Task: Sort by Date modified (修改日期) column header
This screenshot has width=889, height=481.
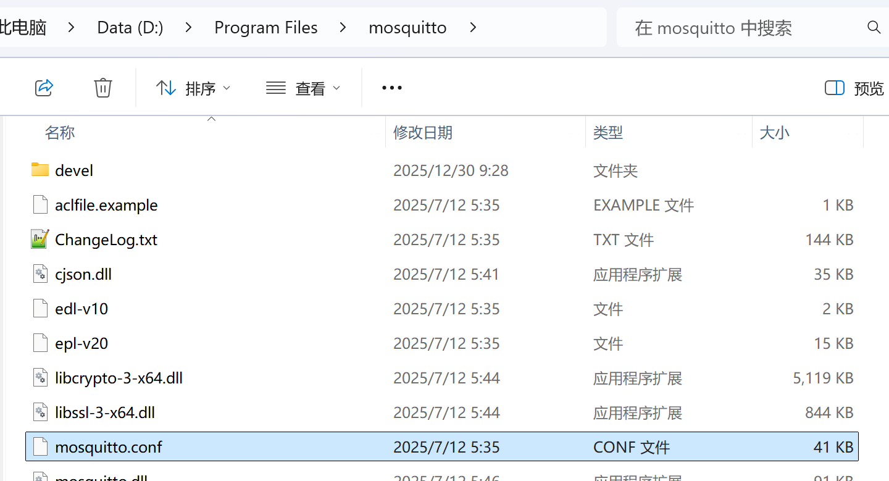Action: 423,132
